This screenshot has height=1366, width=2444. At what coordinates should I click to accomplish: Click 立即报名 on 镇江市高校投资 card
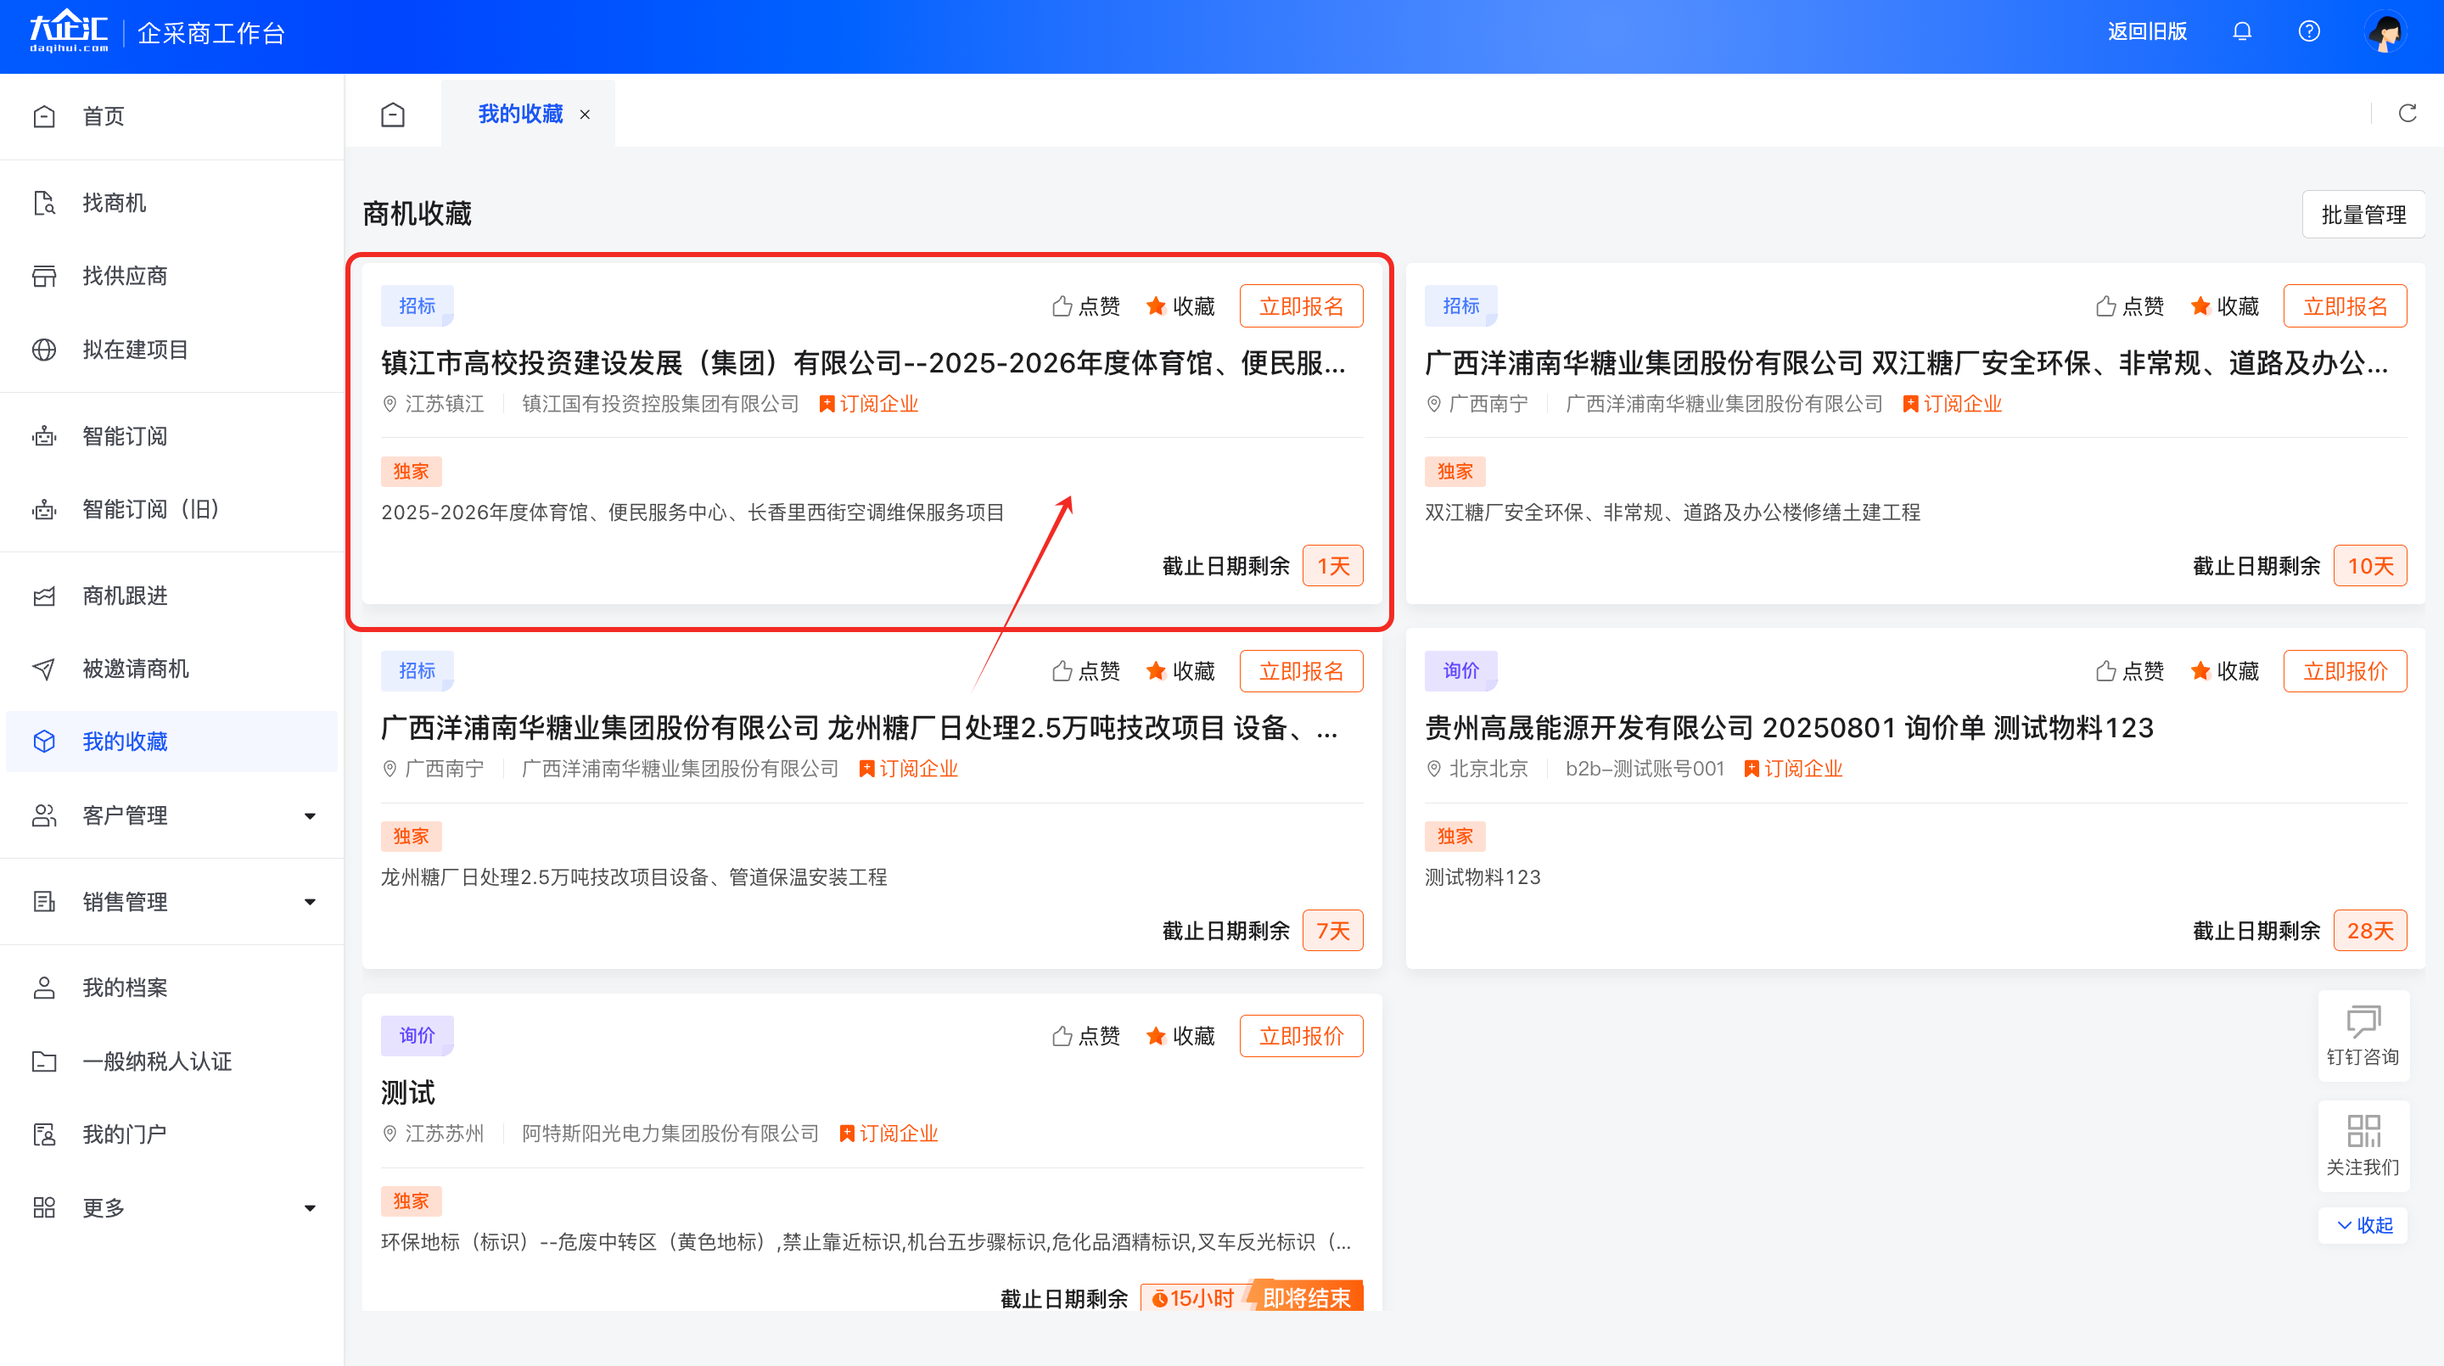(1301, 306)
